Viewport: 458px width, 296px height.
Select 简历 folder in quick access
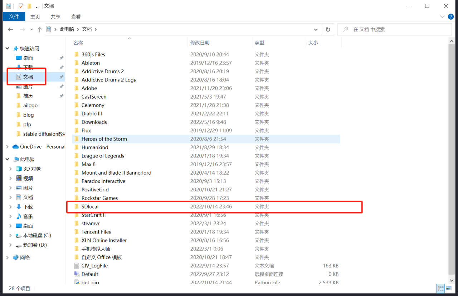tap(28, 96)
